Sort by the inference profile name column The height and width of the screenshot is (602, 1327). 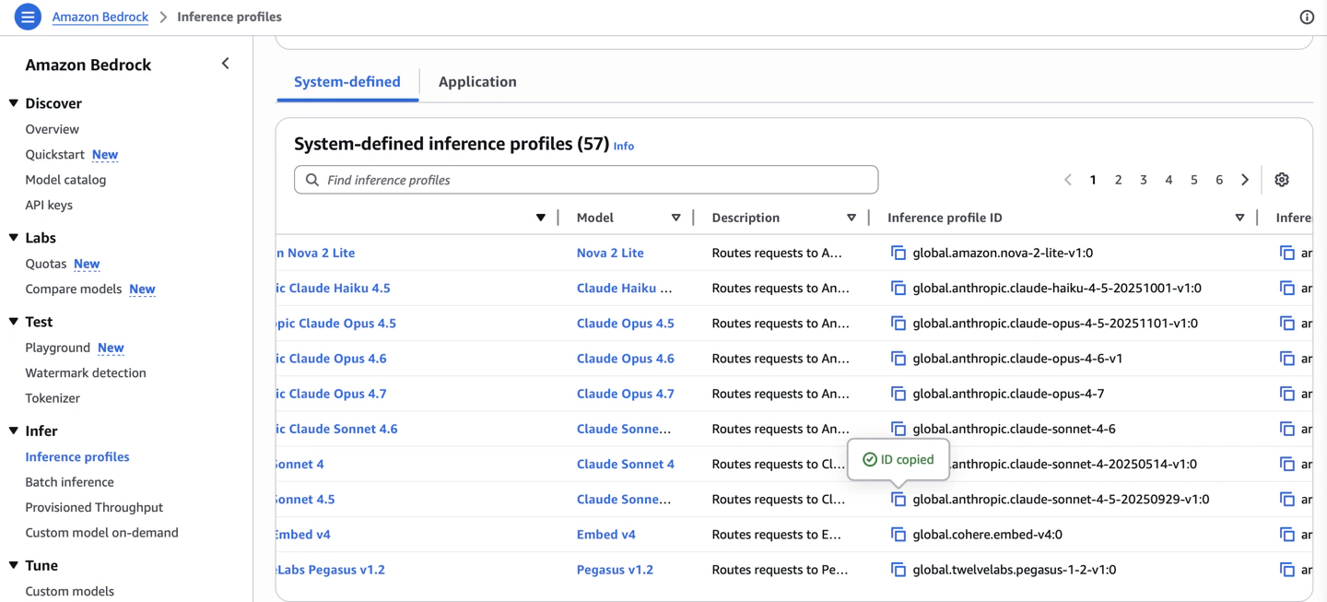[x=541, y=218]
